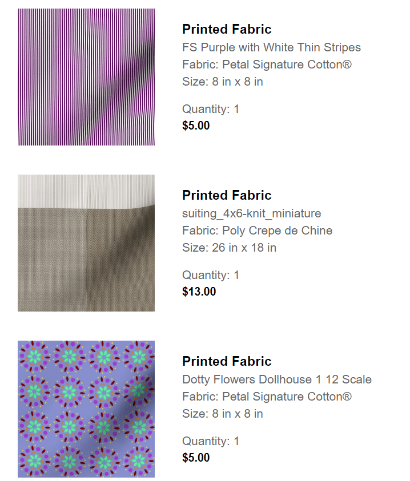Click Quantity: 1 under Dotty Flowers fabric
Screen dimensions: 410x481
211,441
